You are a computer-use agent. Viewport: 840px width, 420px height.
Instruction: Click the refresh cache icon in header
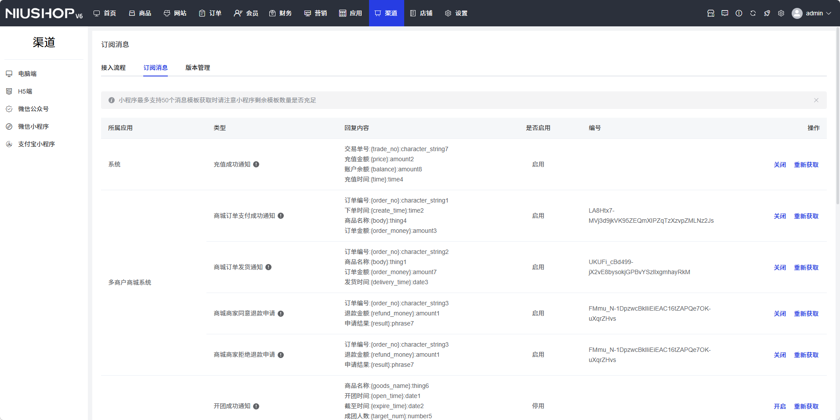pos(753,13)
